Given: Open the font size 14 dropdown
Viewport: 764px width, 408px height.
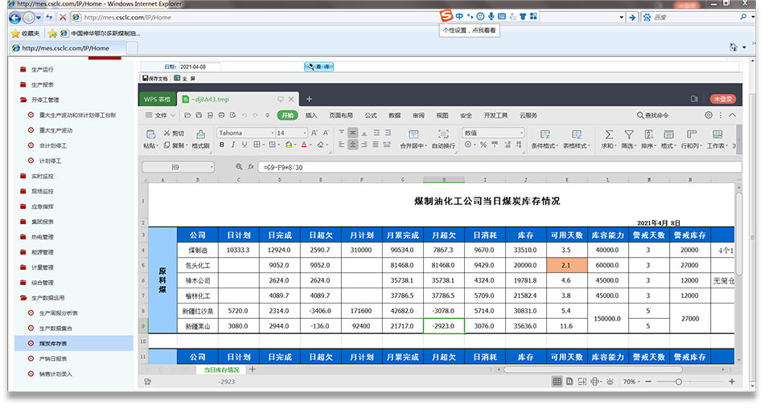Looking at the screenshot, I should click(x=305, y=133).
